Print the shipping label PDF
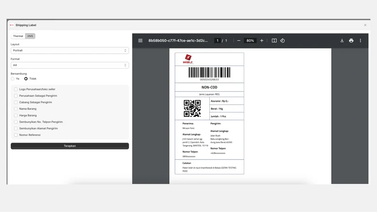 [x=351, y=41]
